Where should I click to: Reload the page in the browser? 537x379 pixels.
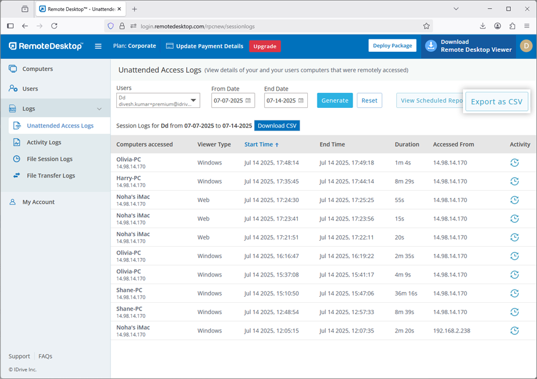[x=54, y=26]
